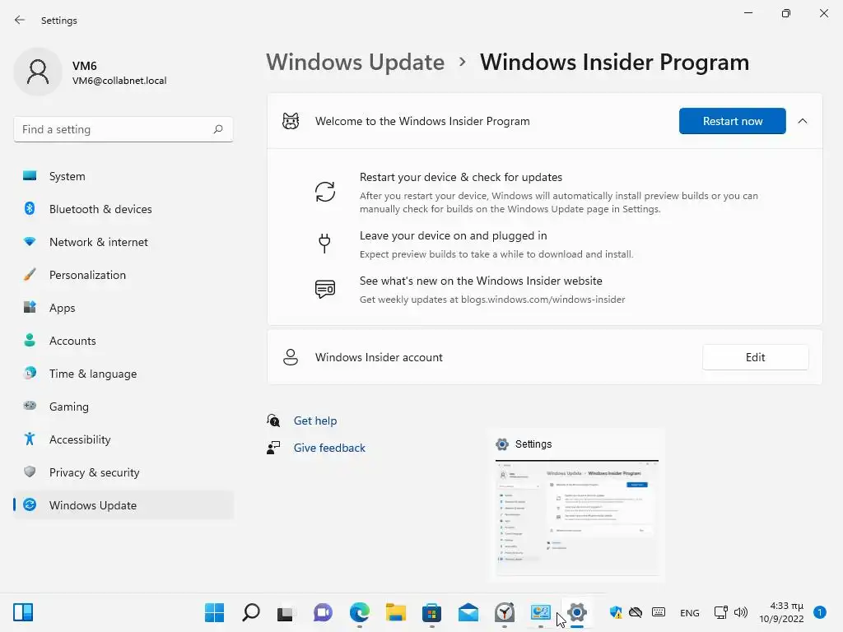The height and width of the screenshot is (632, 843).
Task: Open the clock and date flyout
Action: [781, 612]
